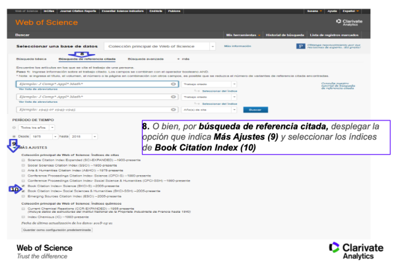Tick Conference Proceedings Social Science & Humanities checkbox
The height and width of the screenshot is (264, 396).
pos(23,180)
